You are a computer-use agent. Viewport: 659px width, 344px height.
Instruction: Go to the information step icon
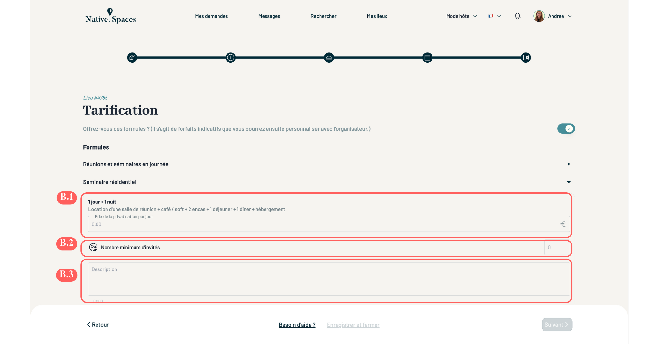click(x=231, y=58)
